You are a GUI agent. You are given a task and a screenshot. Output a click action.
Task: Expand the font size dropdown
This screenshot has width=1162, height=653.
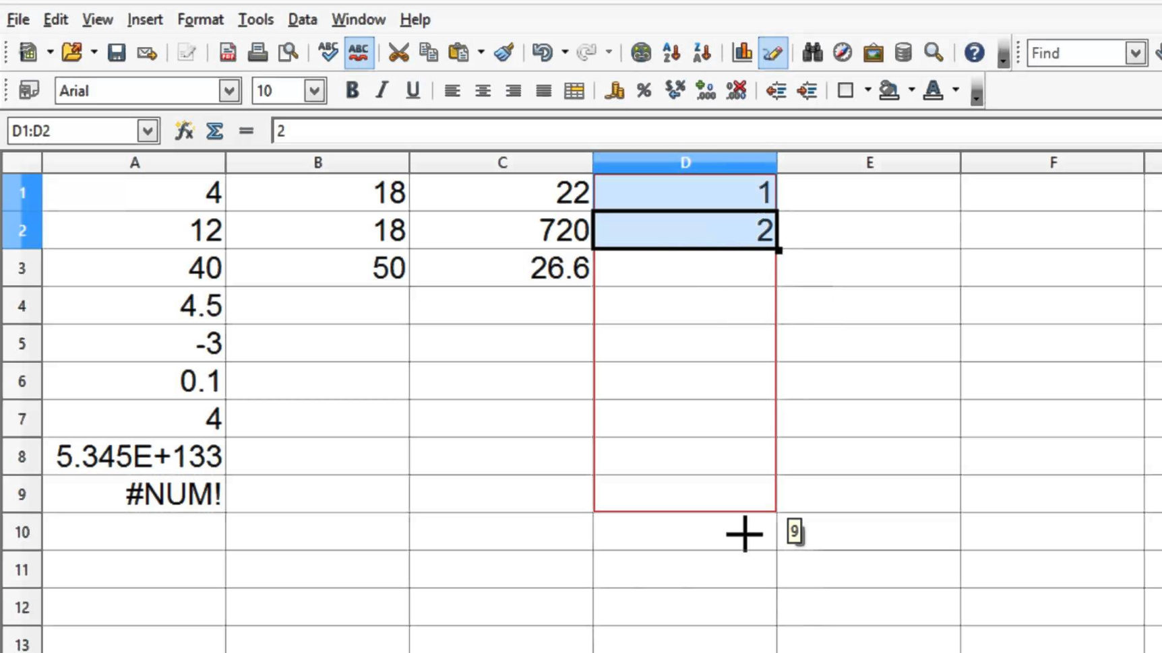[x=314, y=90]
